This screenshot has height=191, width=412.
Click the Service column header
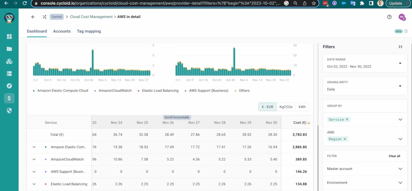(51, 123)
